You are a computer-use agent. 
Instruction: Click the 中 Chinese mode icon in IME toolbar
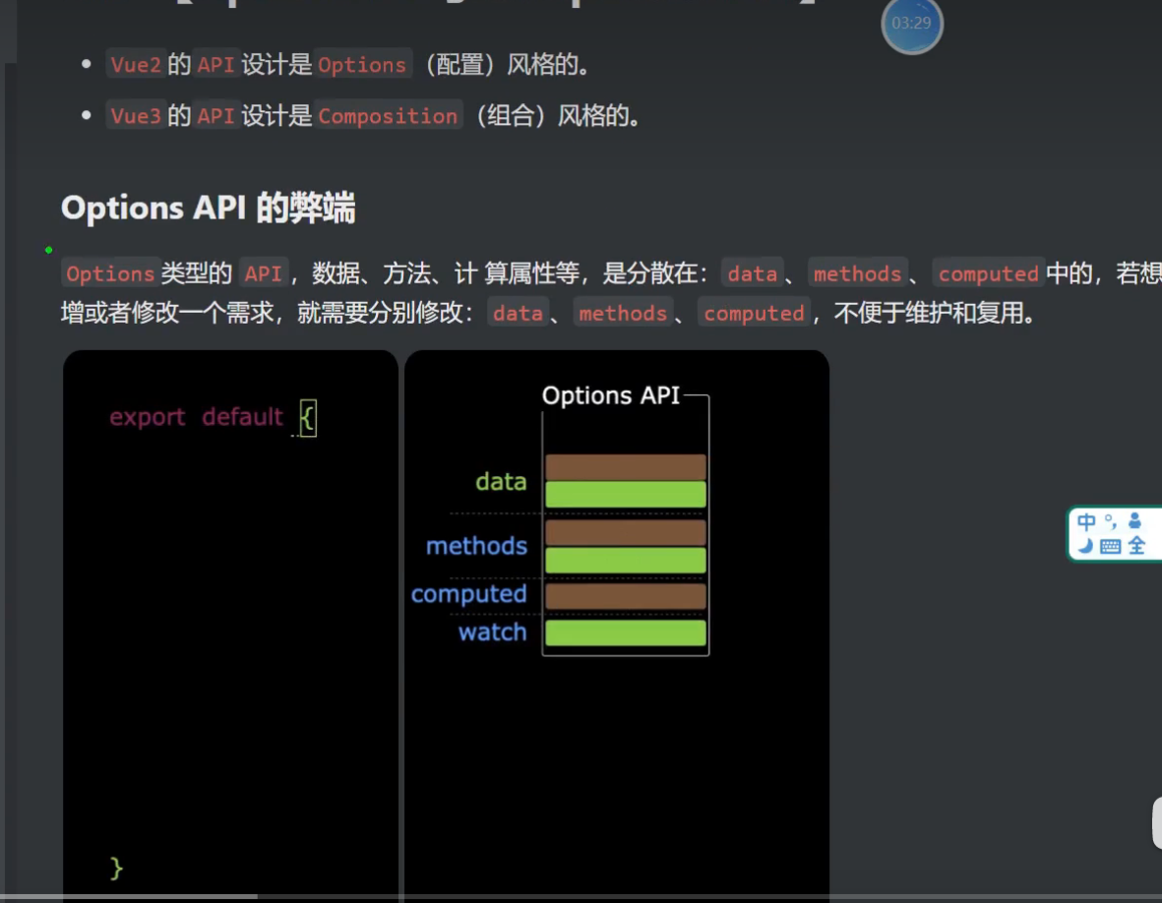(x=1086, y=521)
